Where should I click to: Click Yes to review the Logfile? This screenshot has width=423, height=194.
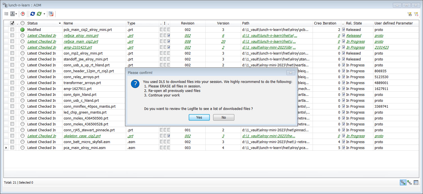tap(199, 117)
